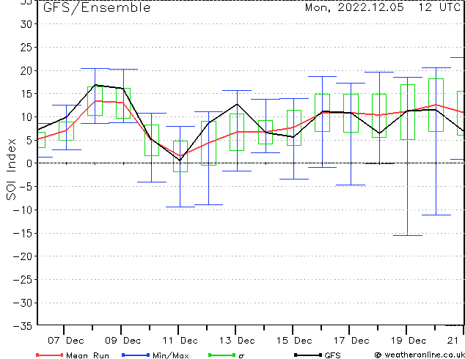Click the blue 'Min/Max' legend swatch
Viewport: 465px width, 359px height.
click(x=136, y=355)
